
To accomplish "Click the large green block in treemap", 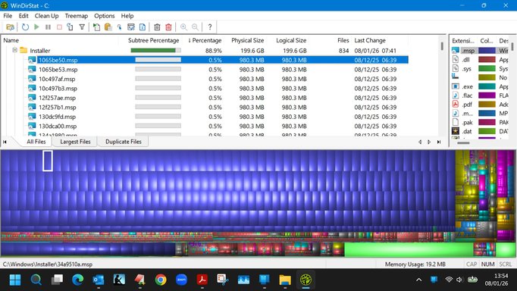I will point(408,249).
